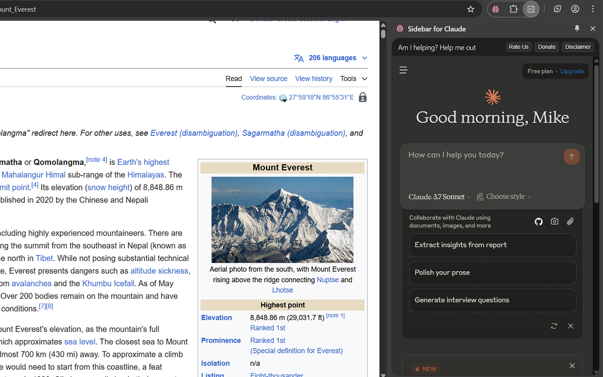The image size is (603, 377).
Task: Open the Everest (disambiguation) link
Action: pos(194,133)
